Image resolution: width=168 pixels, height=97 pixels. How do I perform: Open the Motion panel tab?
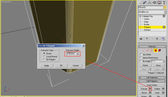[154, 3]
